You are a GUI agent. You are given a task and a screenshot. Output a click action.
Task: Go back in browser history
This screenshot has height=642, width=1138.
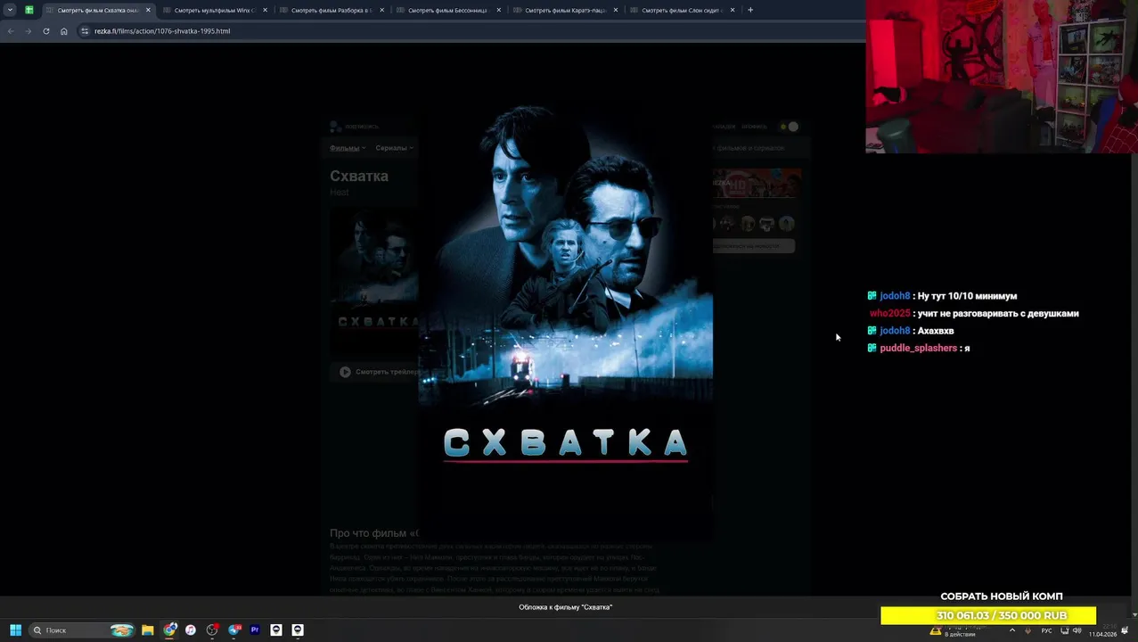pyautogui.click(x=11, y=31)
